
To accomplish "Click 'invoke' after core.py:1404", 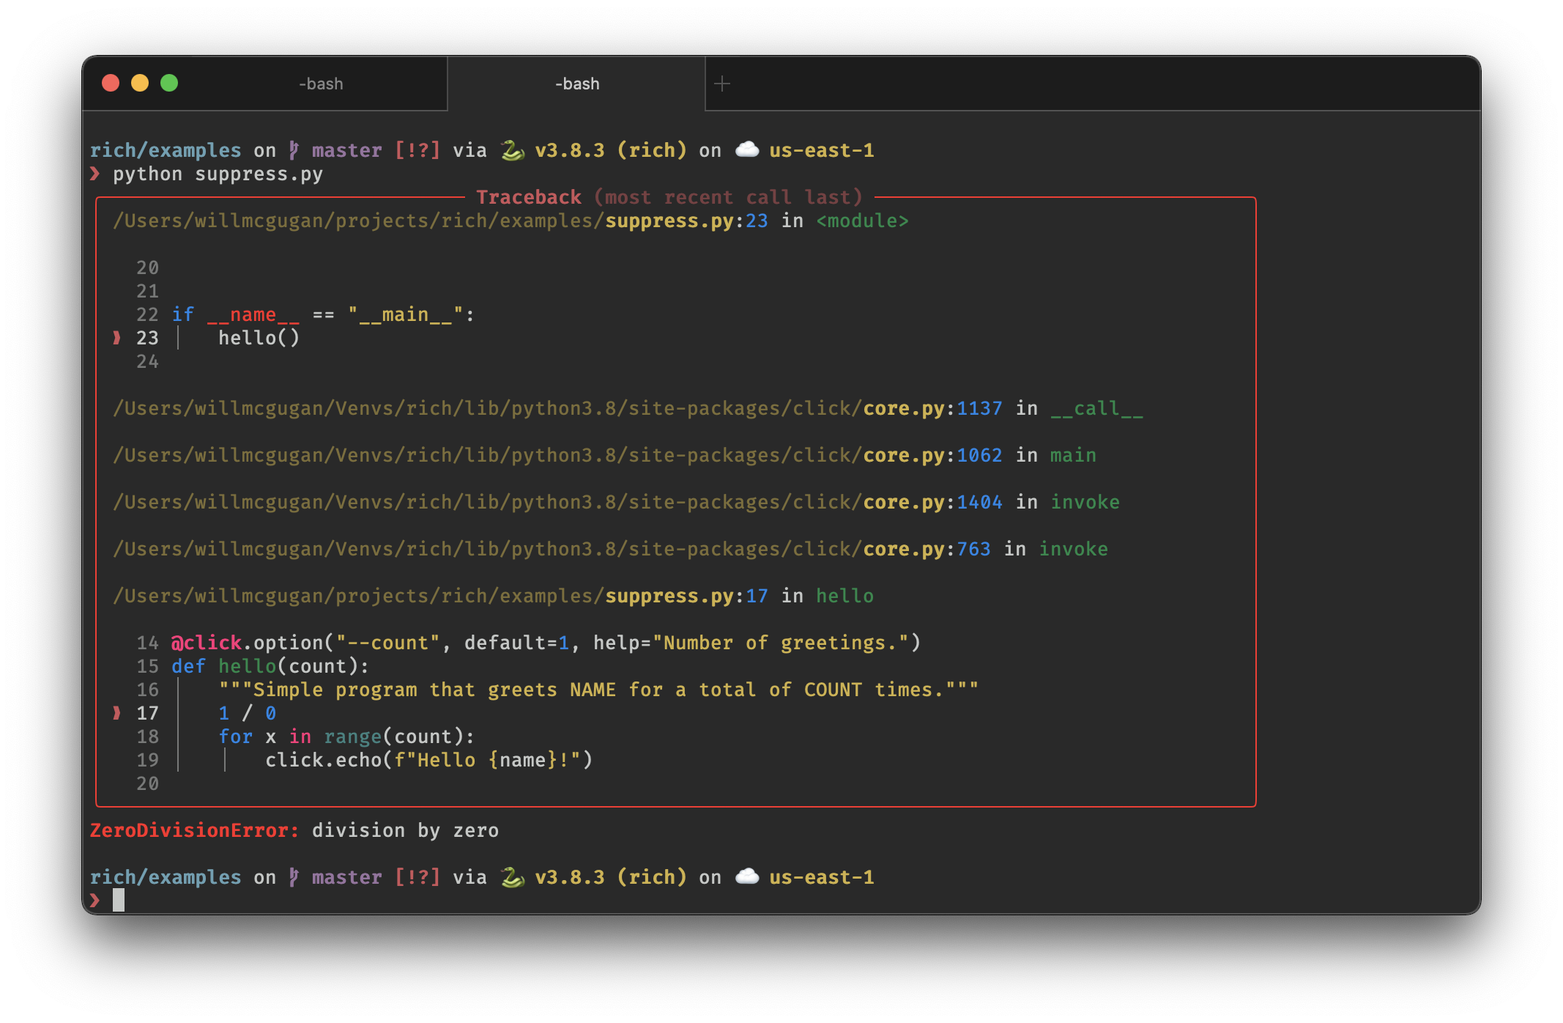I will coord(1085,503).
